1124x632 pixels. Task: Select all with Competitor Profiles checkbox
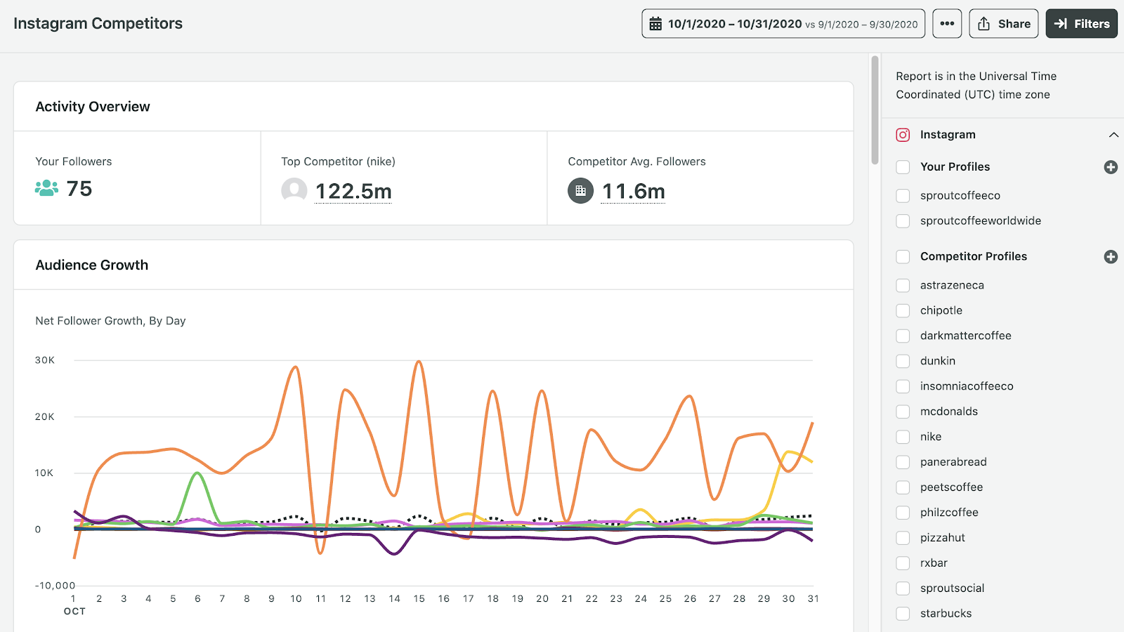[x=903, y=257]
